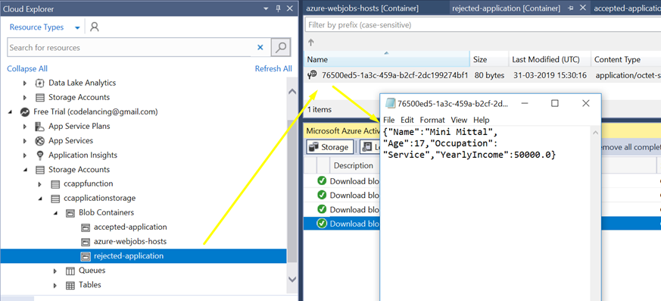Click the Cloud Explorer scrollbar down arrow
661x301 pixels.
click(292, 278)
